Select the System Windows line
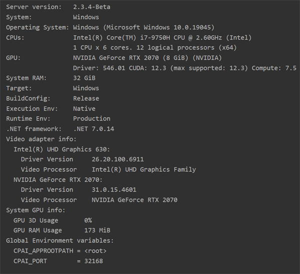Viewport: 300px width, 274px height. point(52,17)
